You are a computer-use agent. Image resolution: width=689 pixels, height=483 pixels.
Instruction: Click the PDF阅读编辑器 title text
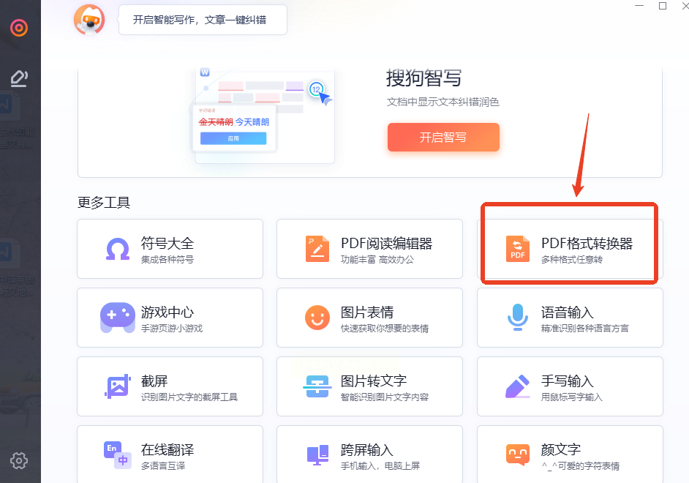click(x=387, y=243)
